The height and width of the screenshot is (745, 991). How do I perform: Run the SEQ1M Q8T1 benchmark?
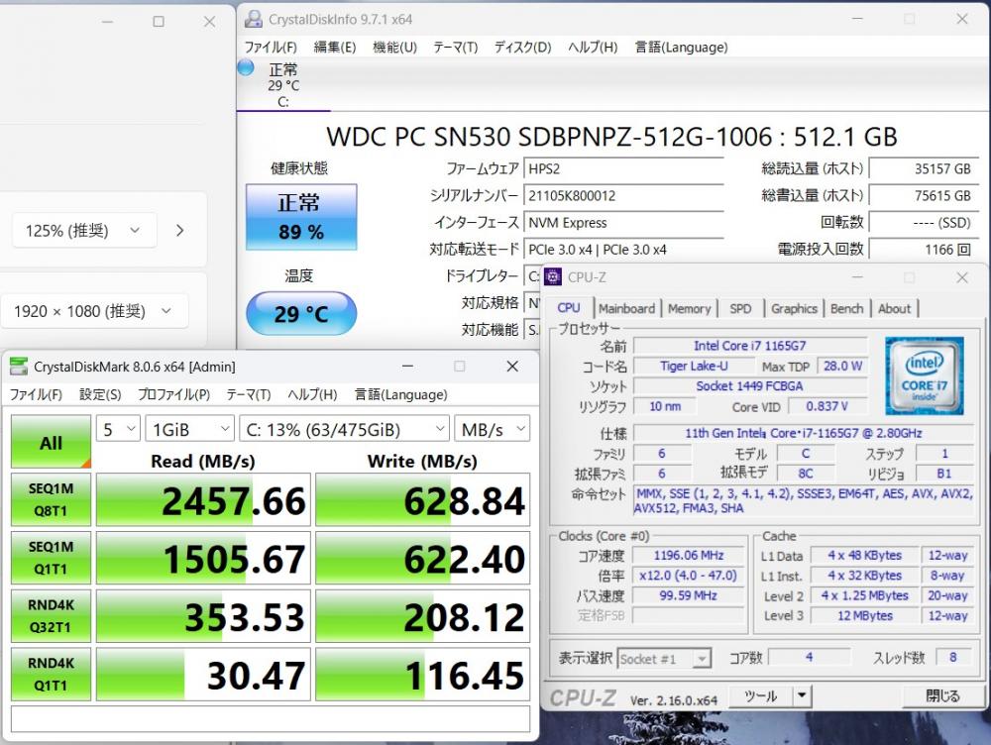click(x=51, y=501)
